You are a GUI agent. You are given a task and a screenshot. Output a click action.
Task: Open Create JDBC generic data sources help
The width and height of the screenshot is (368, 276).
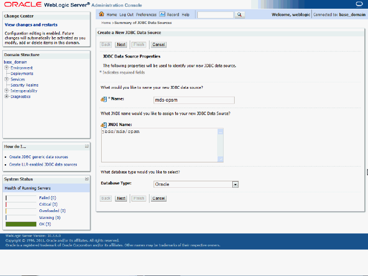coord(39,157)
